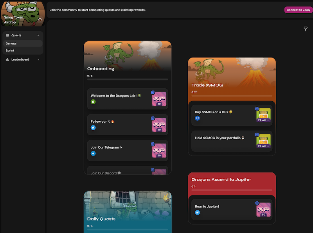Click green icon under Welcome to the Dragons Lair
The image size is (313, 233).
point(93,102)
